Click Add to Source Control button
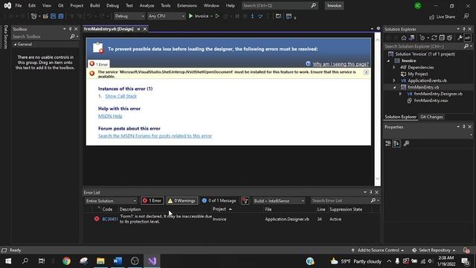This screenshot has width=476, height=268. pos(378,250)
